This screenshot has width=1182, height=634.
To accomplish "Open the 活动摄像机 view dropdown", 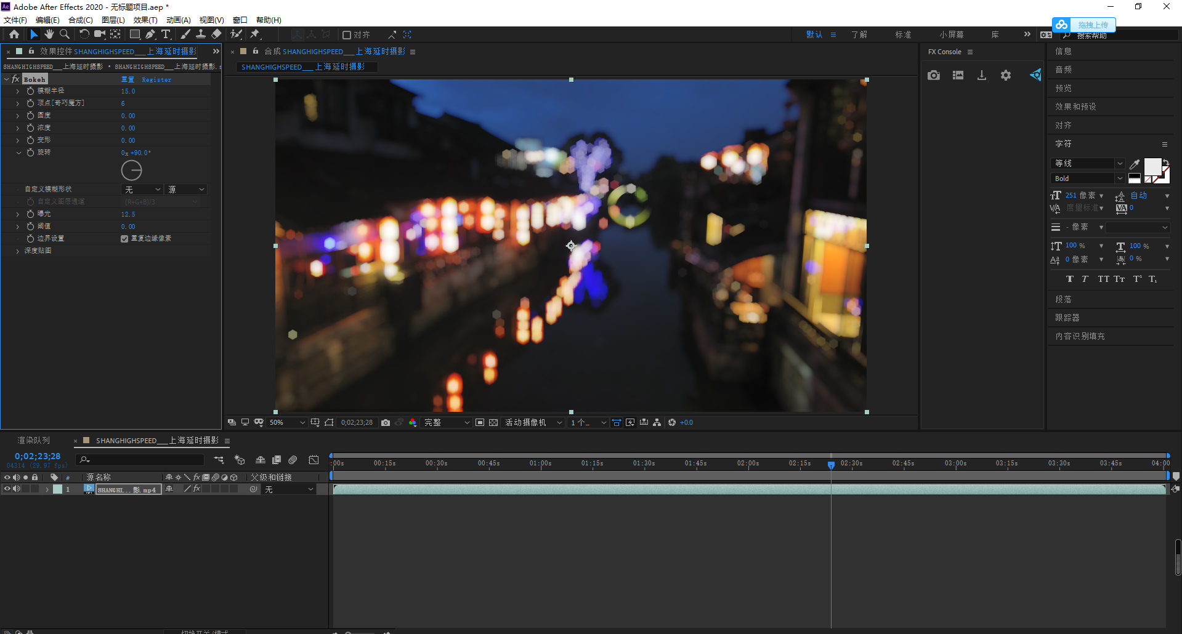I will tap(533, 422).
